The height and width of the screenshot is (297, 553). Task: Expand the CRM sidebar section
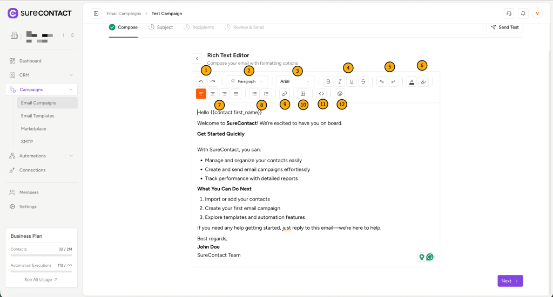point(41,75)
